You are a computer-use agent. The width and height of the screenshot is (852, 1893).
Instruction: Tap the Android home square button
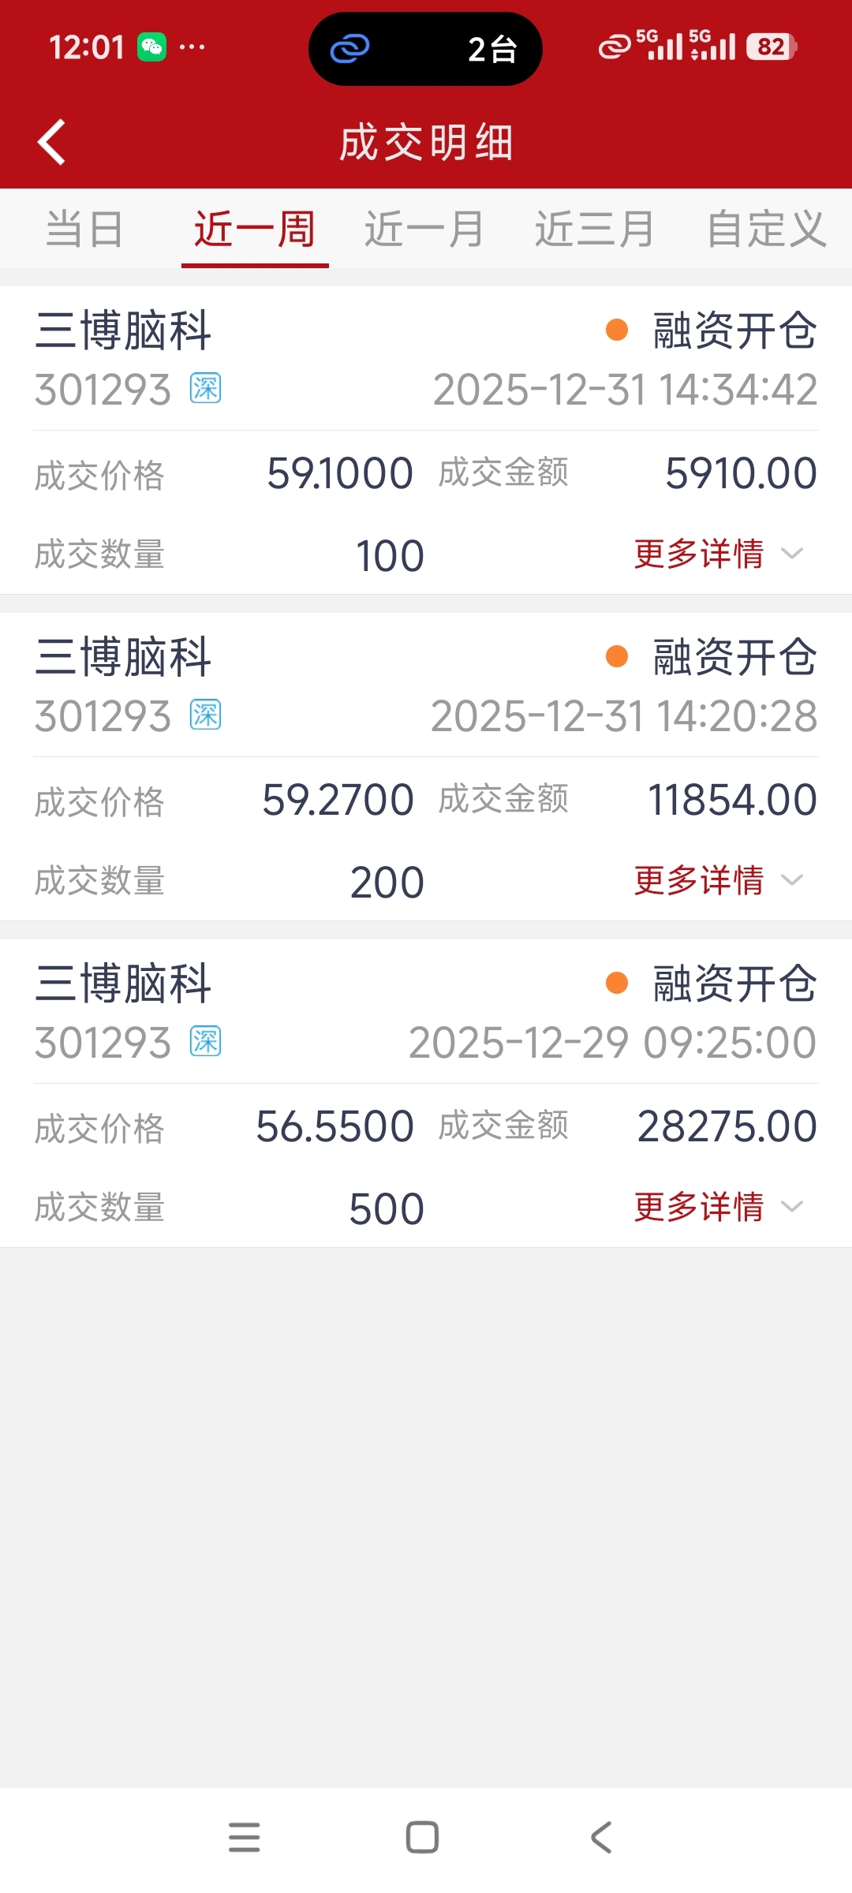(x=422, y=1837)
